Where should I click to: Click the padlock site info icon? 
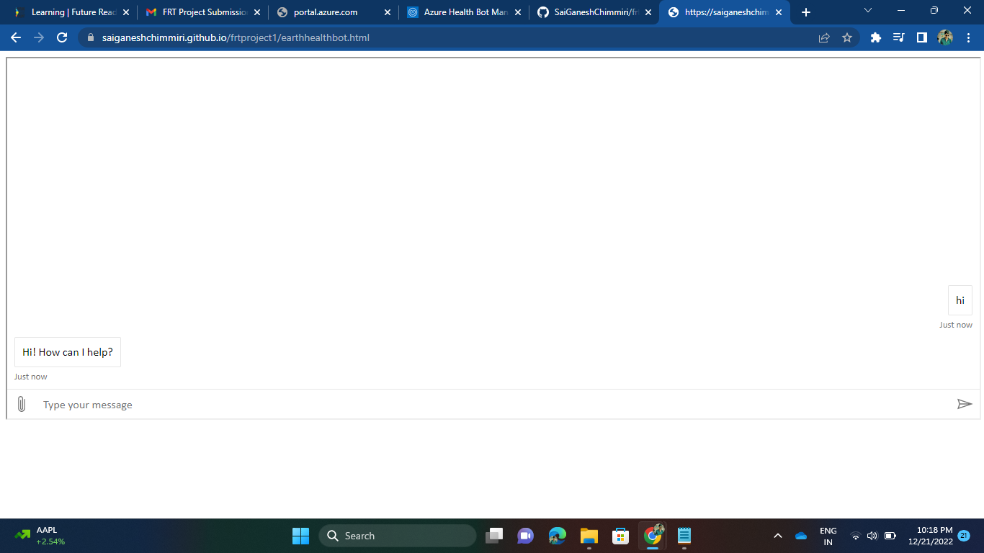coord(91,37)
